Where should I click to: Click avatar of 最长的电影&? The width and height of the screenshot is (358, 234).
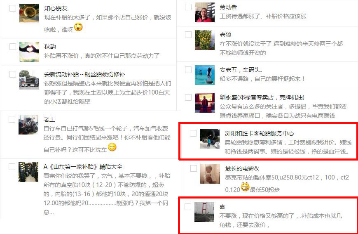(x=210, y=174)
